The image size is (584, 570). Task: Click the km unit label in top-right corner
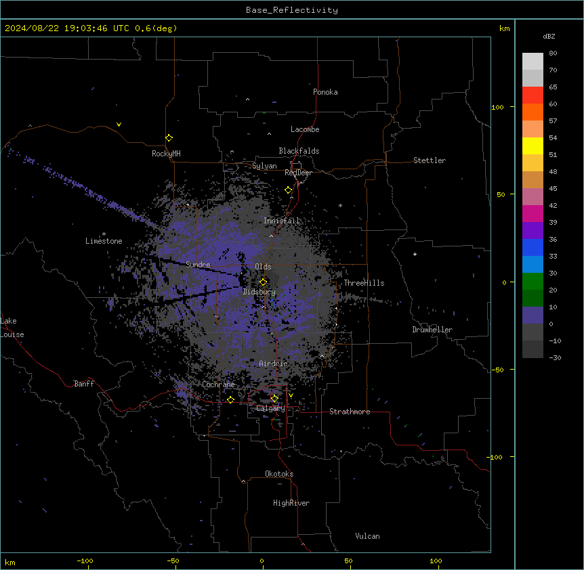pyautogui.click(x=505, y=28)
